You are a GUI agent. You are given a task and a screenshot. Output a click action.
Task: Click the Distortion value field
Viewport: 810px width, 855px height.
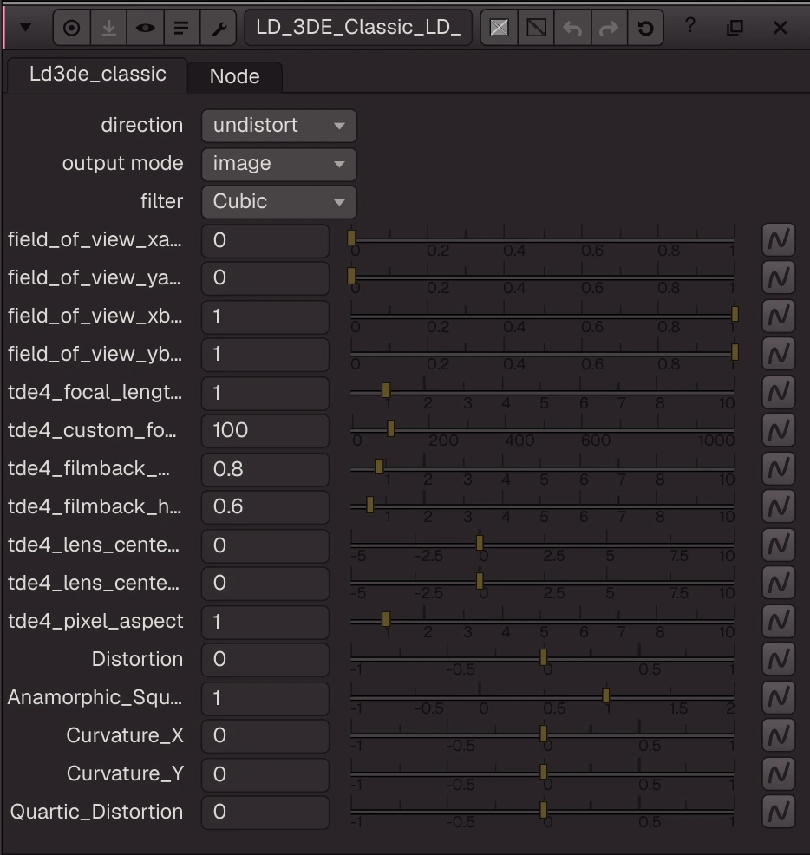coord(265,660)
